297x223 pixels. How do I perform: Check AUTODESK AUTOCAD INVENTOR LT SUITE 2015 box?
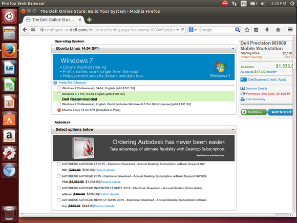coord(59,188)
